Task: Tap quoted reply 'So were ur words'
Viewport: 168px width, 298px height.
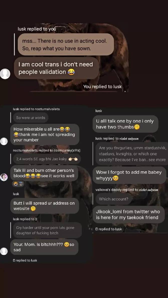Action: (31, 118)
